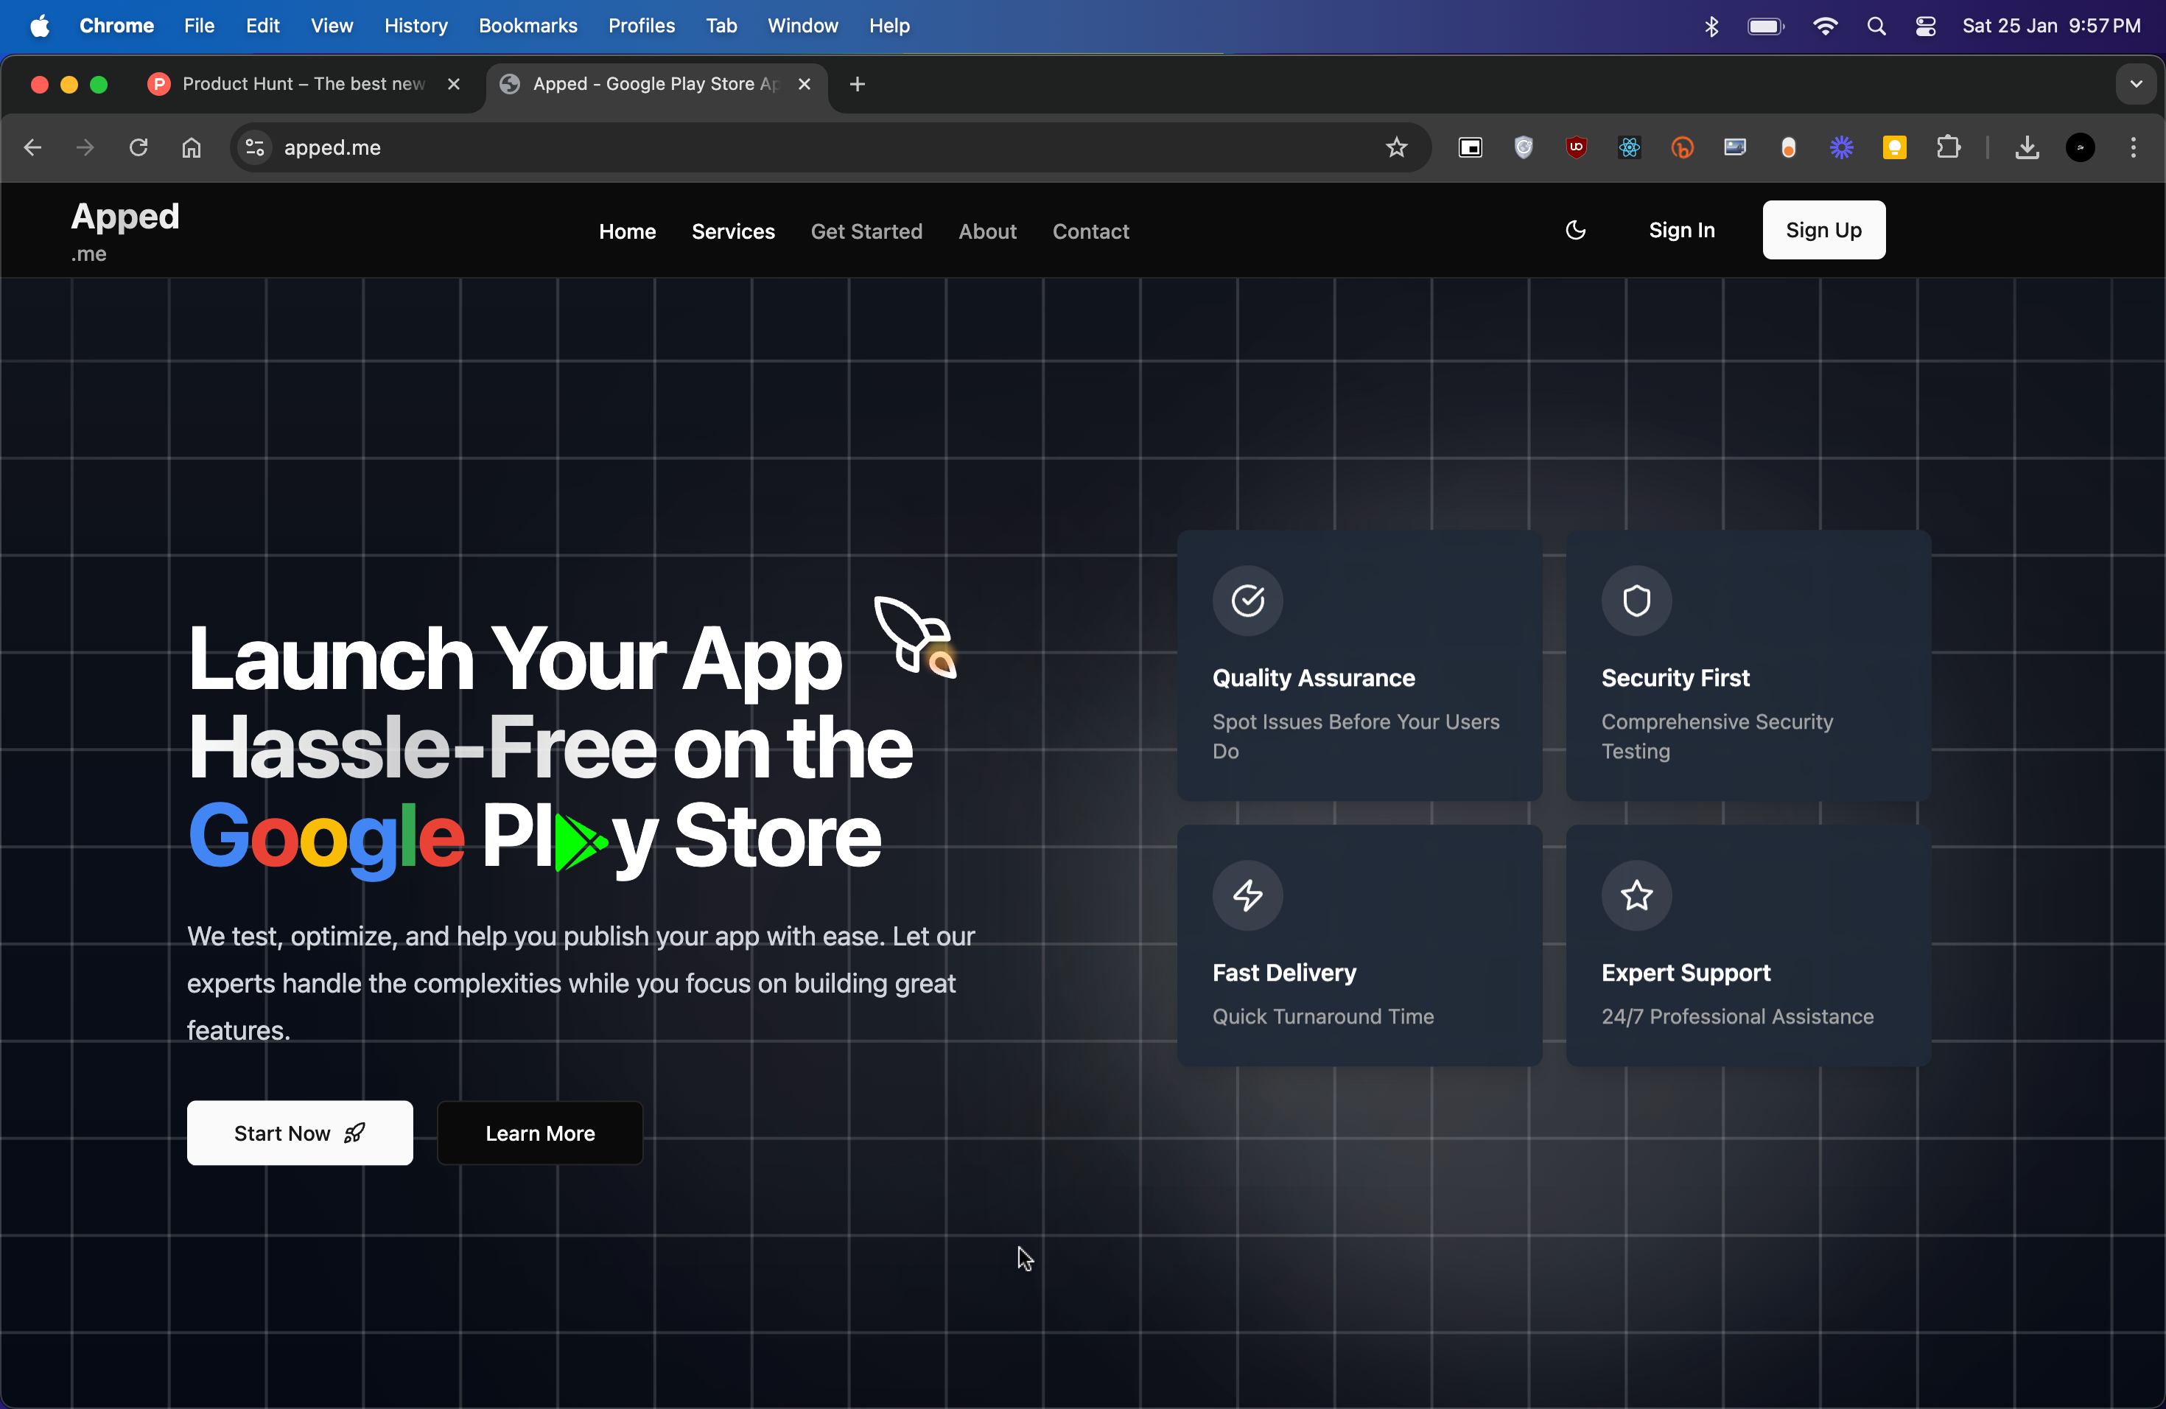This screenshot has width=2166, height=1409.
Task: Open the Sign In link
Action: (1681, 230)
